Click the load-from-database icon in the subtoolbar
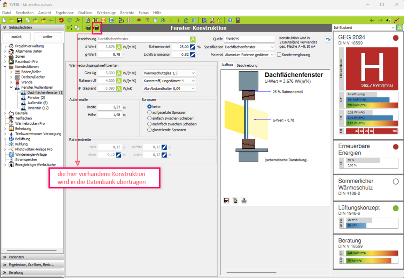This screenshot has height=278, width=404. tap(88, 28)
